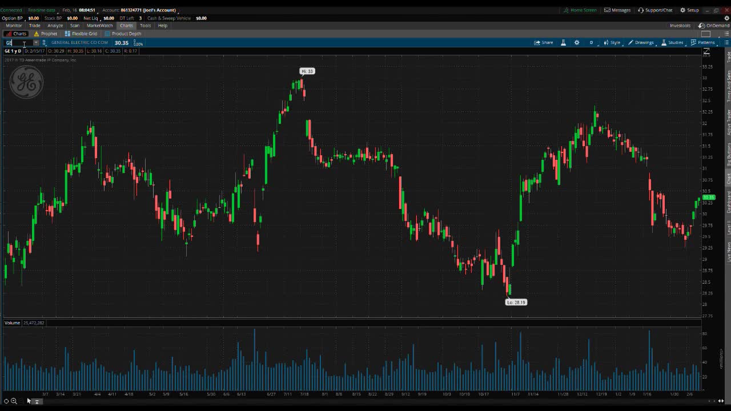Open the Times And Sales sidebar panel

(728, 86)
